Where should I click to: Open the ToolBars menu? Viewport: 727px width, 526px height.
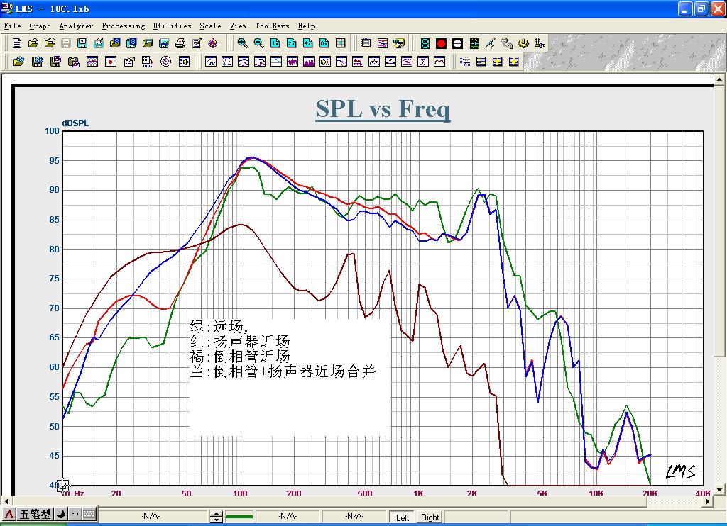(272, 26)
